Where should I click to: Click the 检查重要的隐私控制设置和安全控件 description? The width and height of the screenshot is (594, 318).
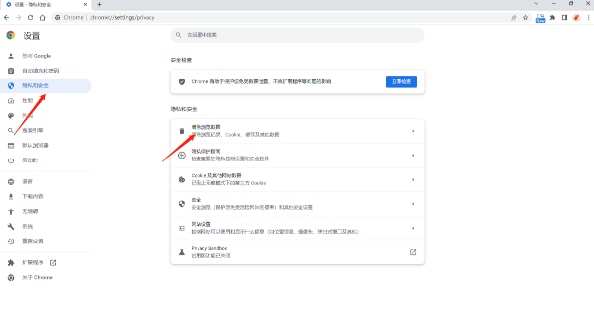(x=230, y=159)
